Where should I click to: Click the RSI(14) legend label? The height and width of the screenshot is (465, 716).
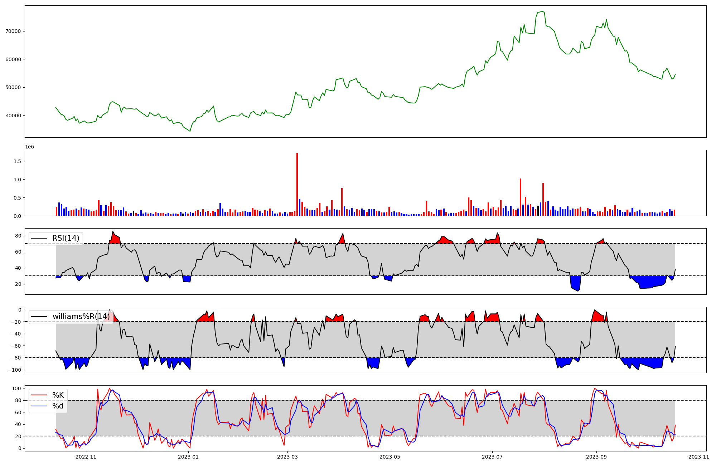[66, 238]
